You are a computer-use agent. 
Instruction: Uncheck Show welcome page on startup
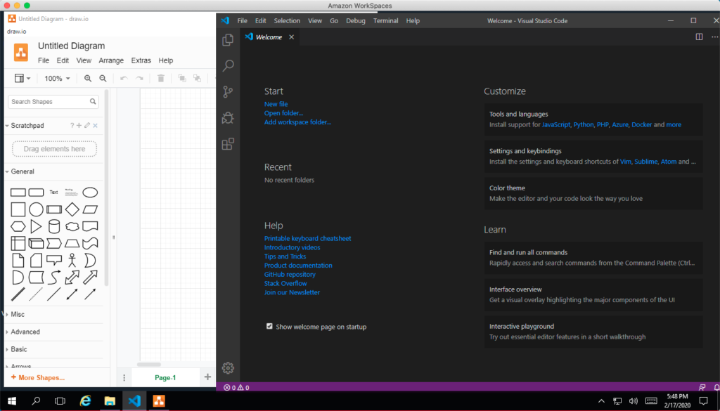tap(269, 326)
